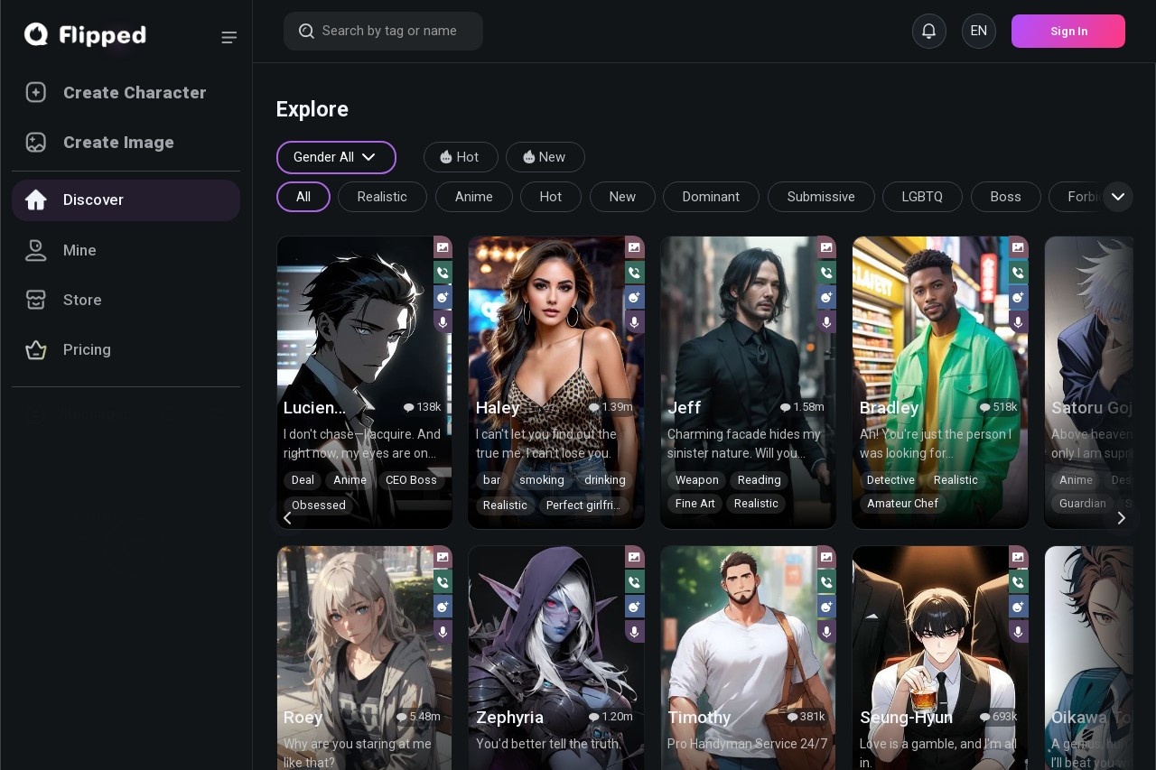Click the Obsessed tag on Lucien's card
Viewport: 1156px width, 770px height.
(319, 506)
